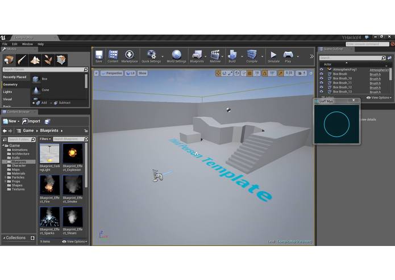Click the Compile toolbar icon
Screen dimensions: 395x280
click(252, 56)
